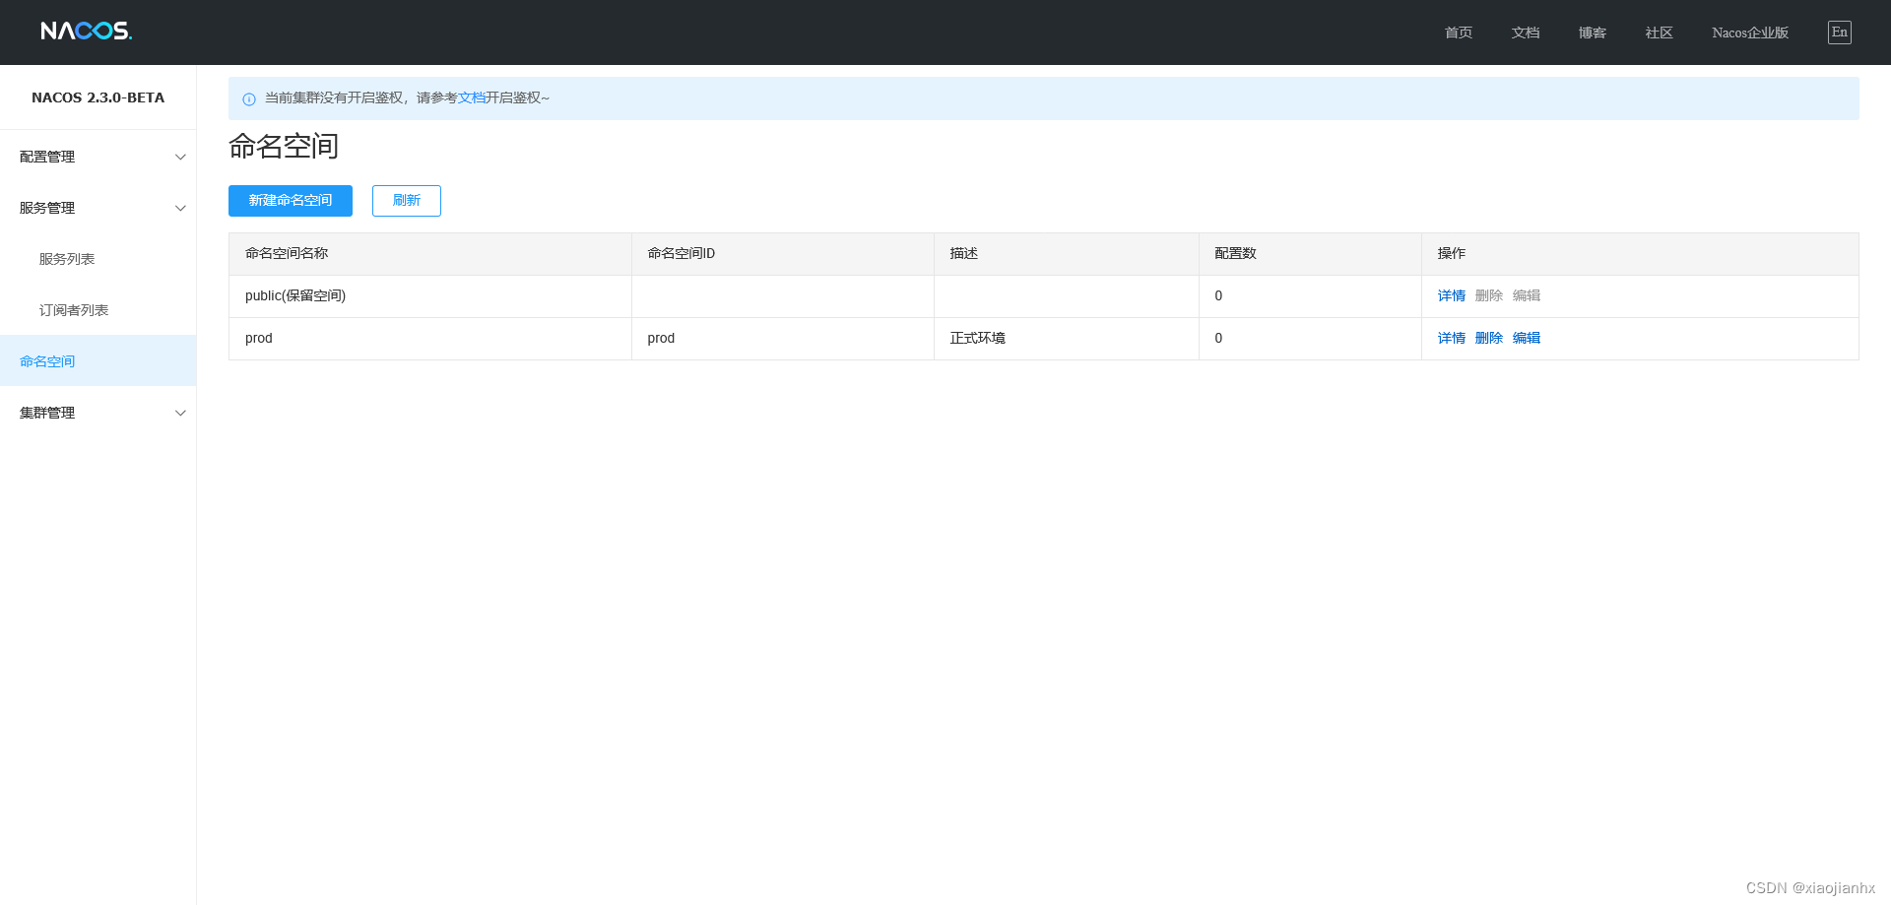This screenshot has height=905, width=1891.
Task: Click the prod namespace name cell
Action: point(430,339)
